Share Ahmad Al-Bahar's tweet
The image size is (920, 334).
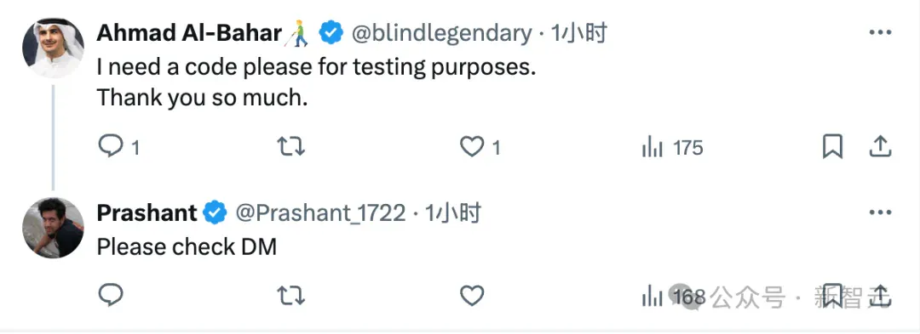880,146
